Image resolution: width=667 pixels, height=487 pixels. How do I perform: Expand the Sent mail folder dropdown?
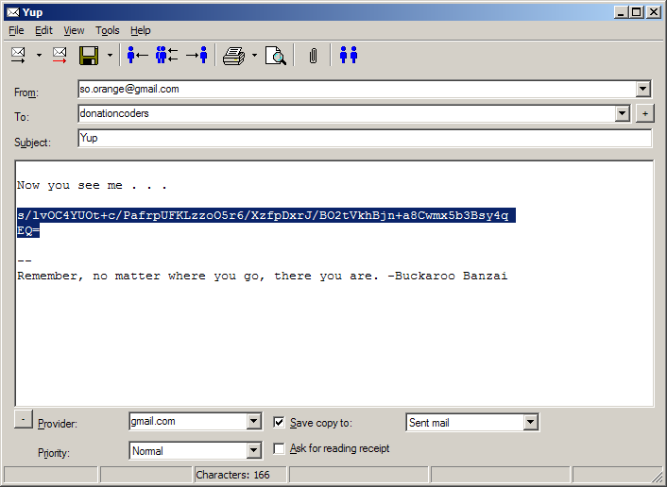tap(530, 423)
